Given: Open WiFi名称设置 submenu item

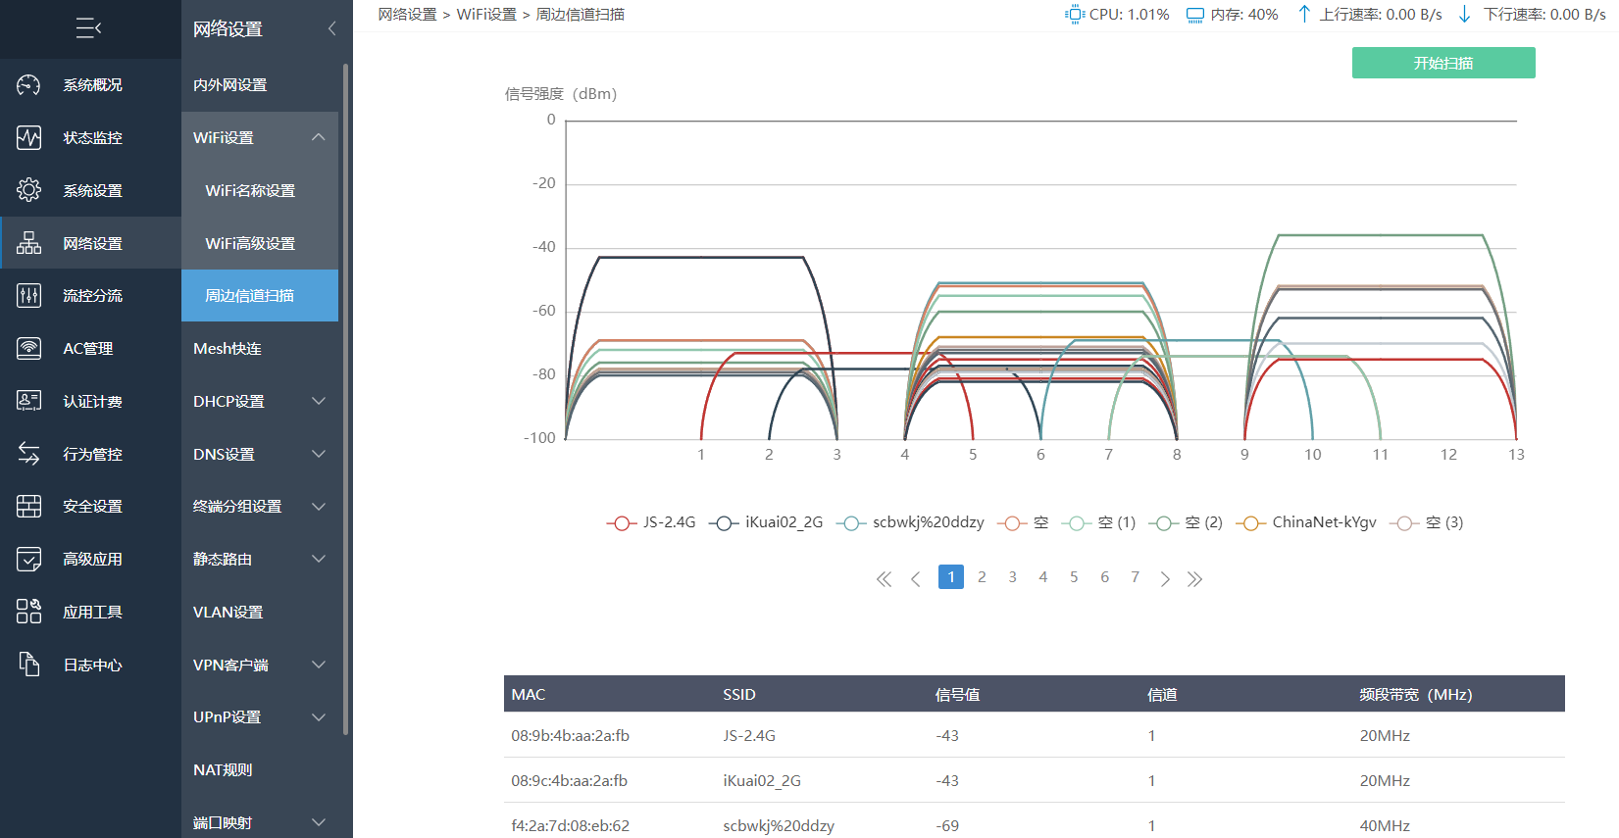Looking at the screenshot, I should click(260, 190).
